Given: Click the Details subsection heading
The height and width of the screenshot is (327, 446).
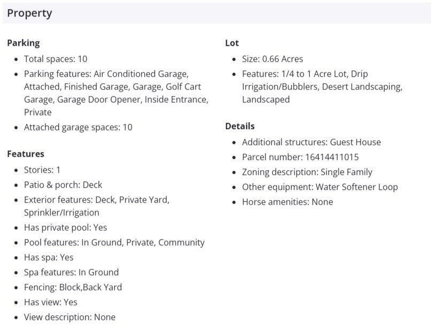Looking at the screenshot, I should [x=240, y=126].
